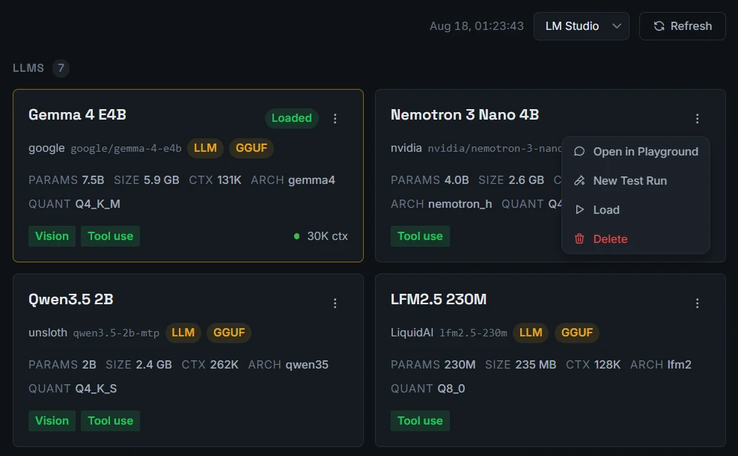Click the ARCH qwen35 value
Viewport: 738px width, 456px height.
coord(307,365)
